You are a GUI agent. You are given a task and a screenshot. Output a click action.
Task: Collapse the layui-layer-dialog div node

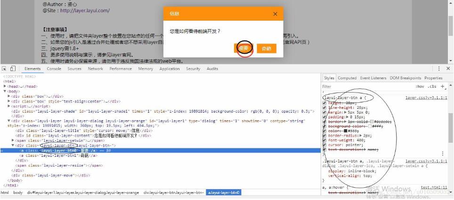click(9, 121)
